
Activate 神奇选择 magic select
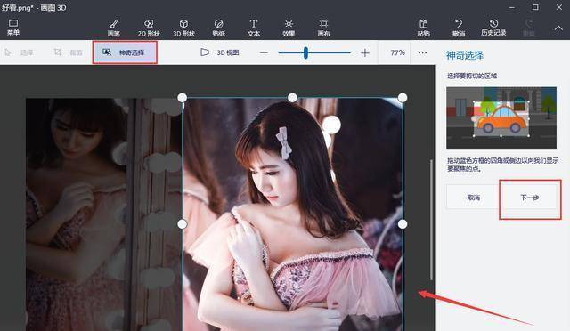125,52
